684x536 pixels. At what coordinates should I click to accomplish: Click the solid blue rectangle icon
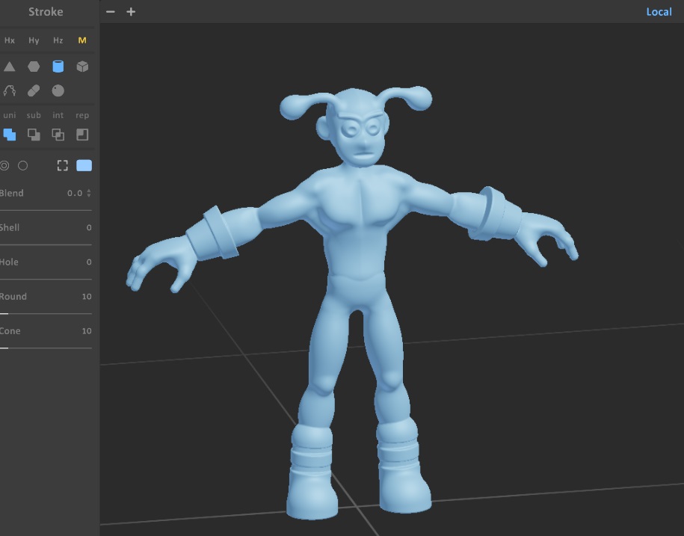(84, 165)
